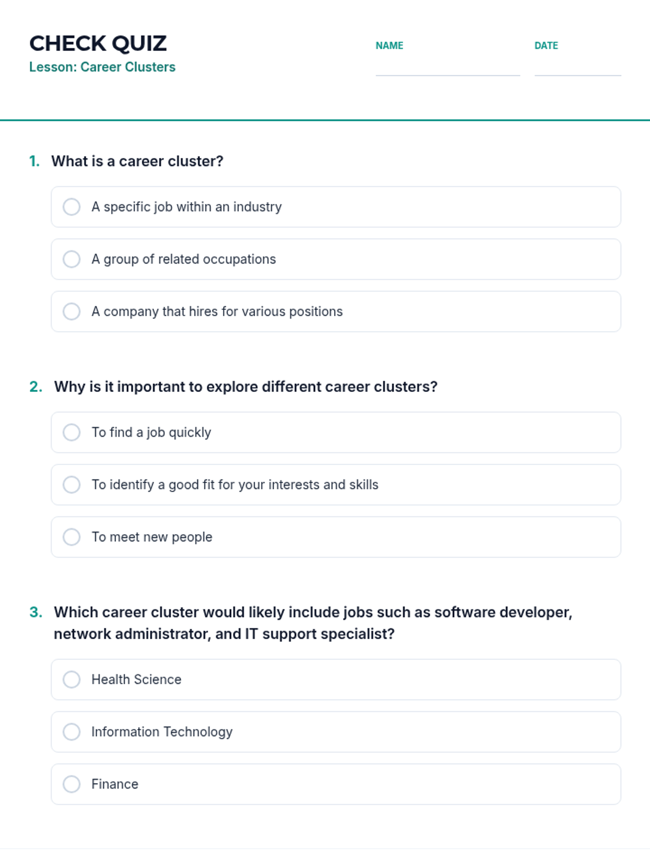Click the 'Lesson: Career Clusters' subtitle
This screenshot has width=650, height=866.
click(102, 67)
